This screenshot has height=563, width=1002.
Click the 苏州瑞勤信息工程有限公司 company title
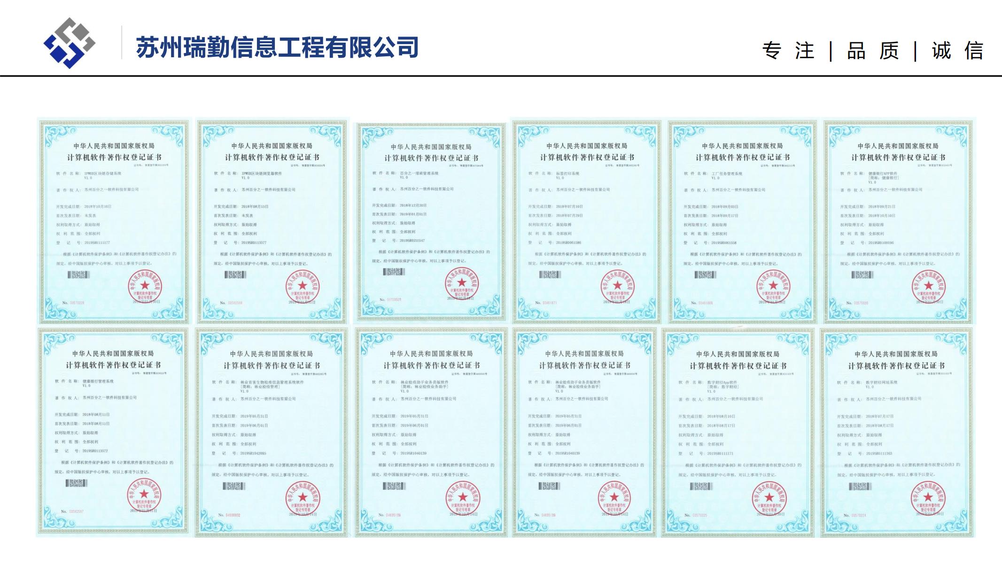tap(277, 47)
